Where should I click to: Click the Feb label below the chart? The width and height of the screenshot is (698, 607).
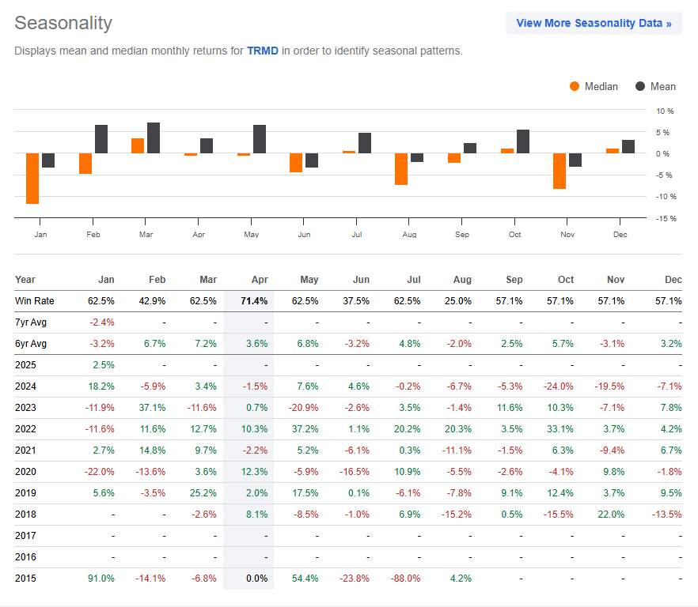pos(93,234)
